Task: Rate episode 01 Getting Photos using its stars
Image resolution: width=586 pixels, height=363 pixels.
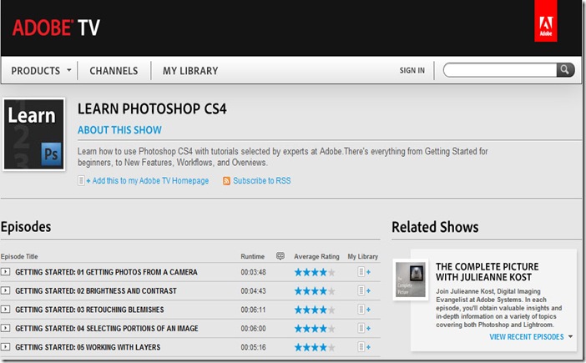Action: pyautogui.click(x=315, y=272)
